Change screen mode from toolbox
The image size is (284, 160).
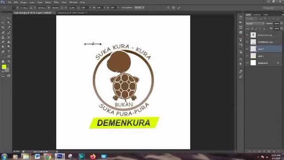click(9, 76)
